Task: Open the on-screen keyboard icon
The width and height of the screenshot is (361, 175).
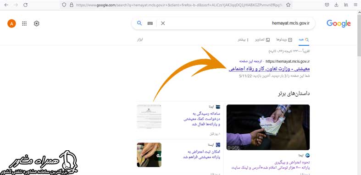Action: 150,23
